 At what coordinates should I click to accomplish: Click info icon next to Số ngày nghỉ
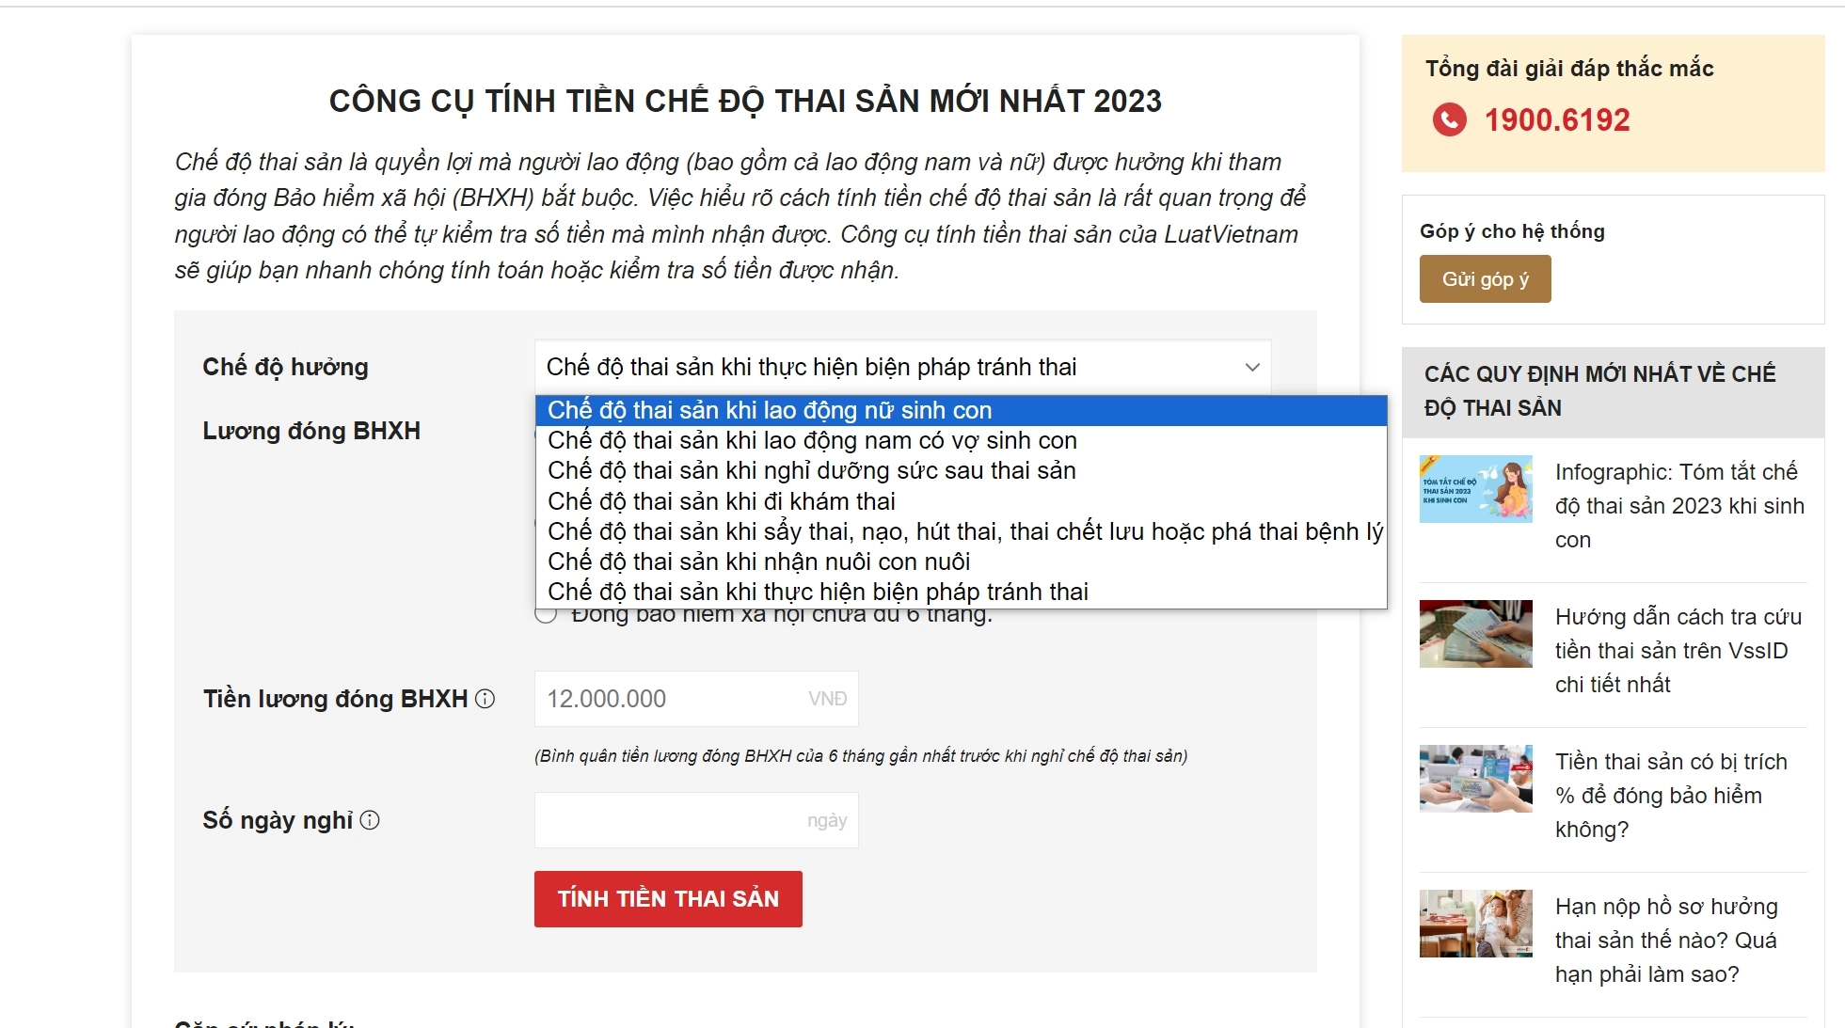click(371, 820)
